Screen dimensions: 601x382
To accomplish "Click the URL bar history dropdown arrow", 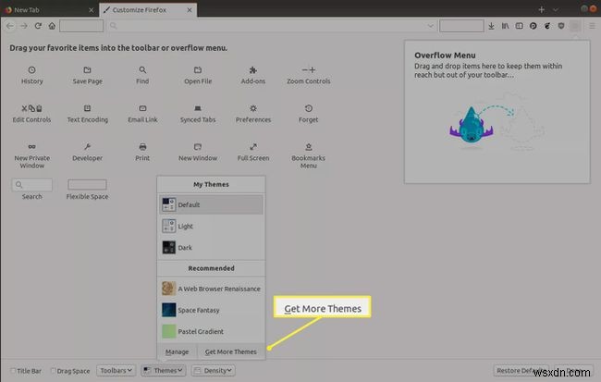I will point(431,26).
